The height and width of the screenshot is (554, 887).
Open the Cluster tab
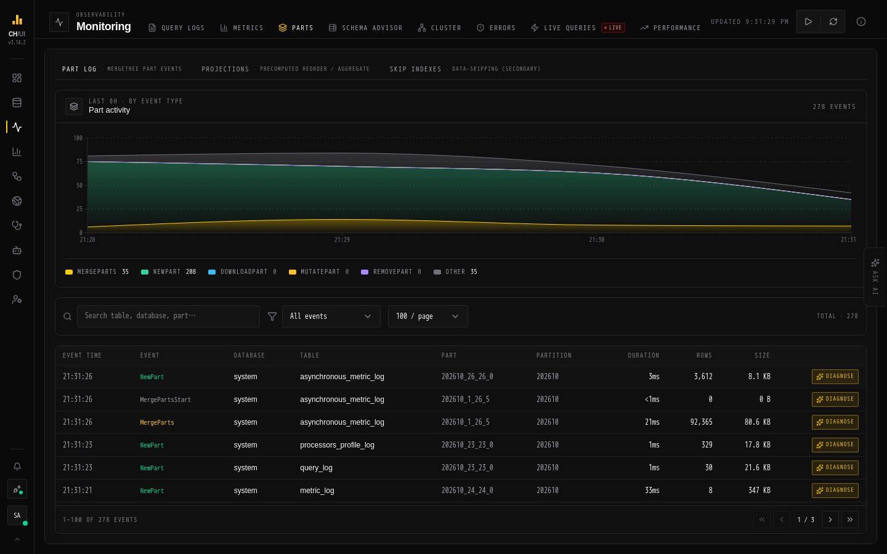coord(439,28)
